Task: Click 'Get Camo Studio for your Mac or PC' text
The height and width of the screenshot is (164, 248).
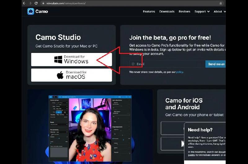Action: pos(66,46)
